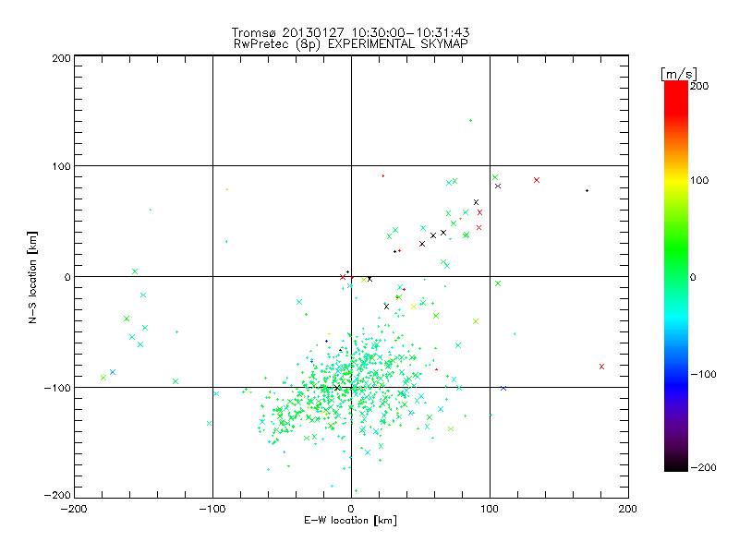Pick the green middle of the colorbar
The height and width of the screenshot is (554, 739).
click(x=676, y=264)
